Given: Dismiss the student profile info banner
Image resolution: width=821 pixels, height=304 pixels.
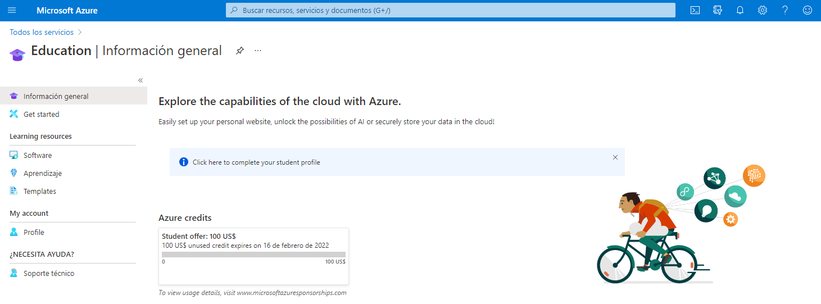Looking at the screenshot, I should coord(615,158).
